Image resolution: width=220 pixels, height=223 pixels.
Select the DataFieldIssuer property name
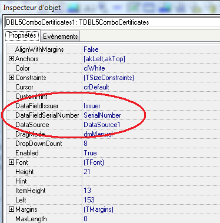click(37, 106)
